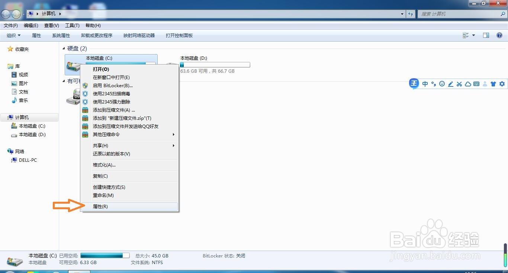
Task: Select 复制(C) in context menu
Action: point(129,176)
